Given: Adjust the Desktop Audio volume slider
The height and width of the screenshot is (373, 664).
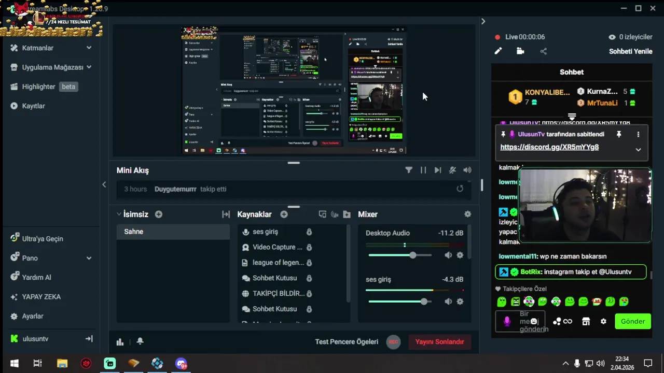Looking at the screenshot, I should pos(400,255).
